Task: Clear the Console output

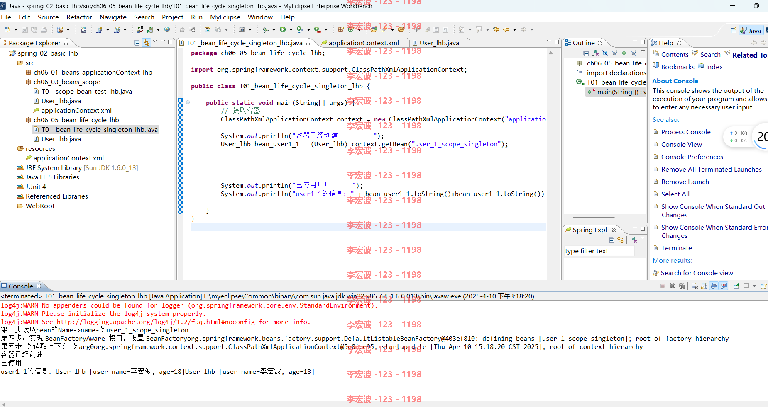Action: (x=695, y=286)
